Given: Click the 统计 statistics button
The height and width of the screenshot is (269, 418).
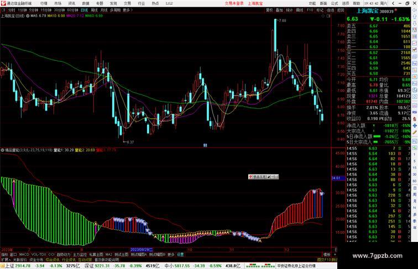Looking at the screenshot, I should tap(289, 10).
